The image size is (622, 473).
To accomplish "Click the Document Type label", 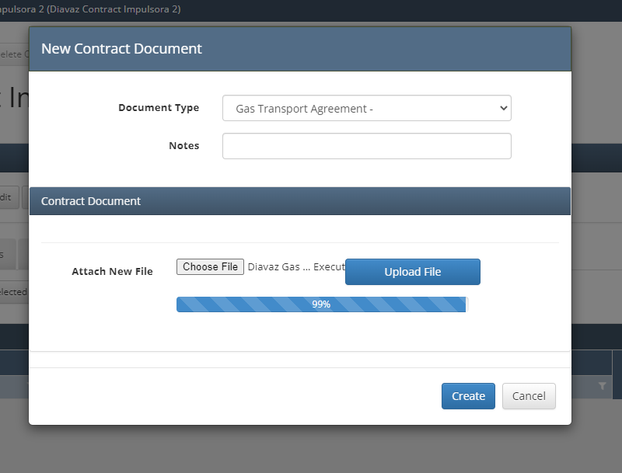I will 159,108.
